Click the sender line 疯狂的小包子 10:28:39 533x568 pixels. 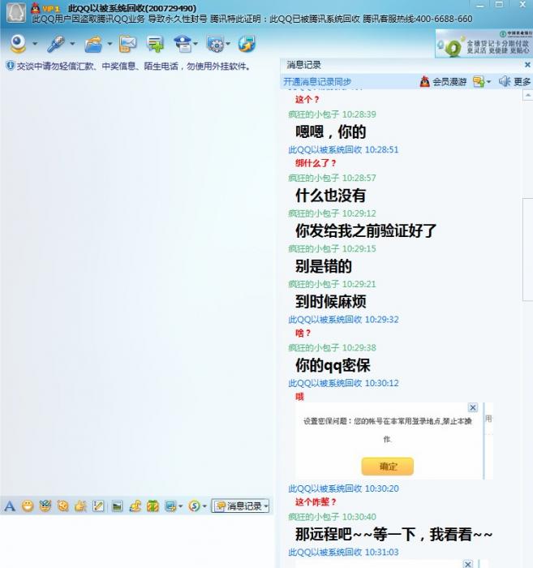(x=332, y=114)
